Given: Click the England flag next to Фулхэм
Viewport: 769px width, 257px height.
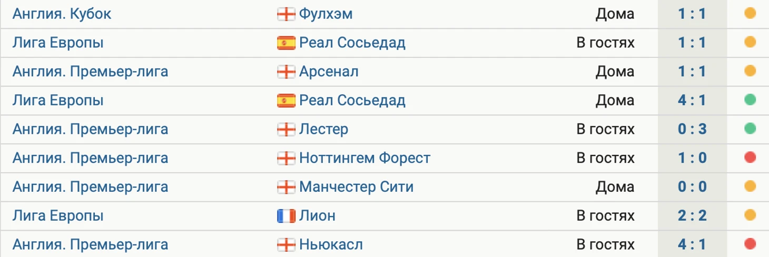Looking at the screenshot, I should tap(286, 14).
